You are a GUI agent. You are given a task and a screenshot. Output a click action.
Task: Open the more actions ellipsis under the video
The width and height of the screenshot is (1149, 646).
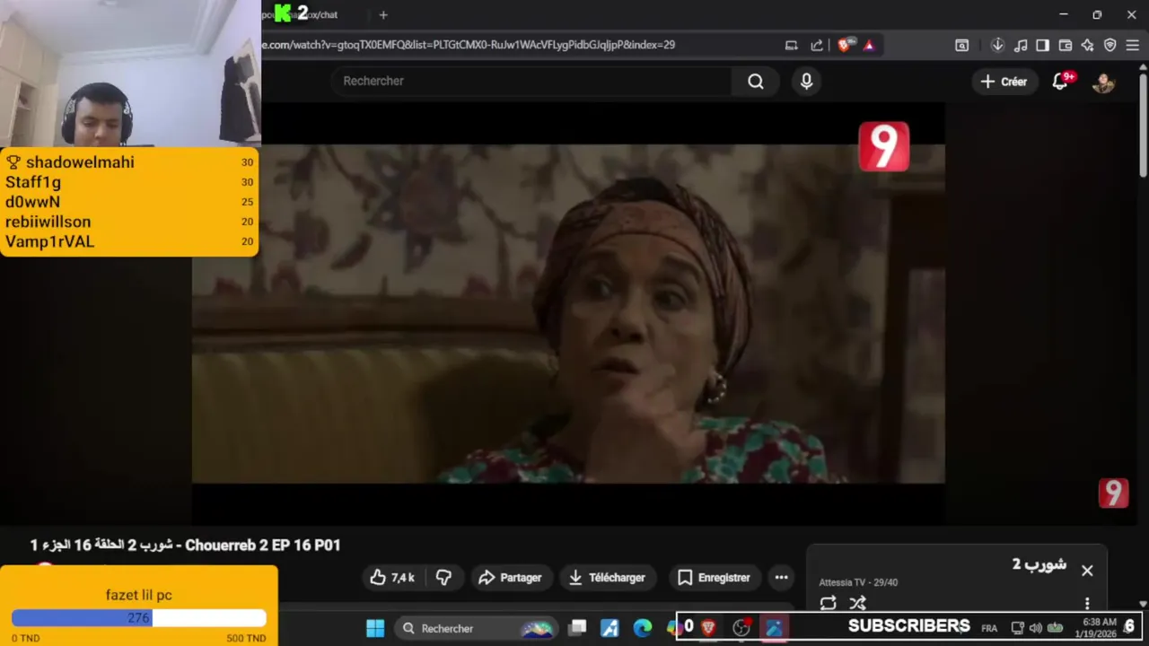pos(781,578)
